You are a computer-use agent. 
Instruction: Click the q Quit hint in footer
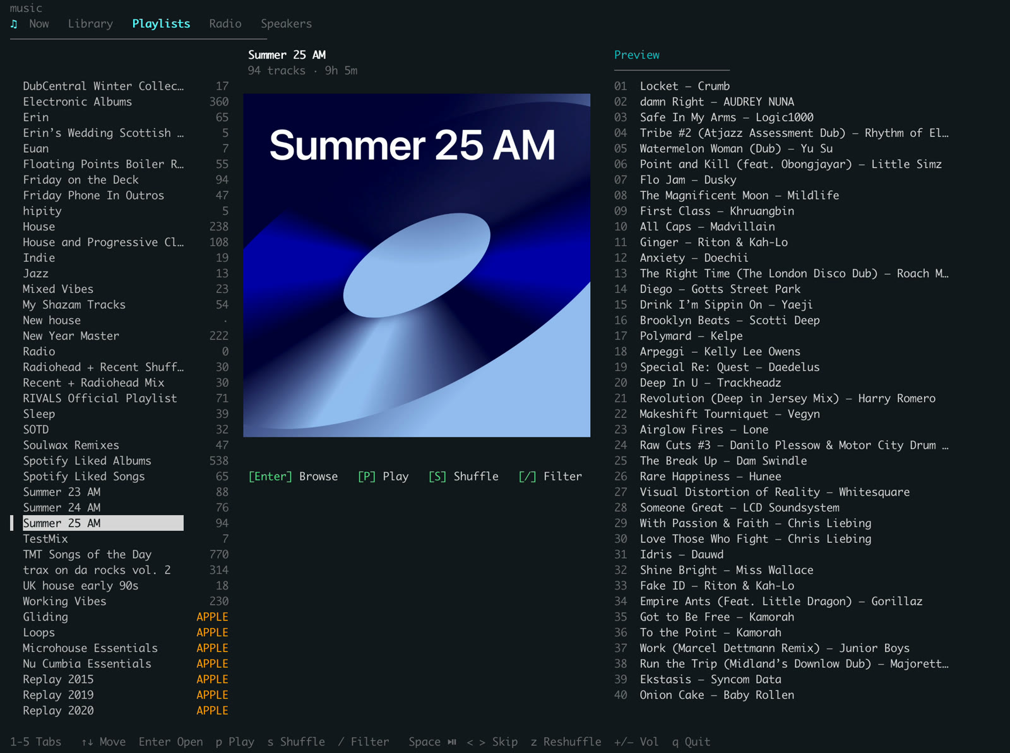coord(691,742)
